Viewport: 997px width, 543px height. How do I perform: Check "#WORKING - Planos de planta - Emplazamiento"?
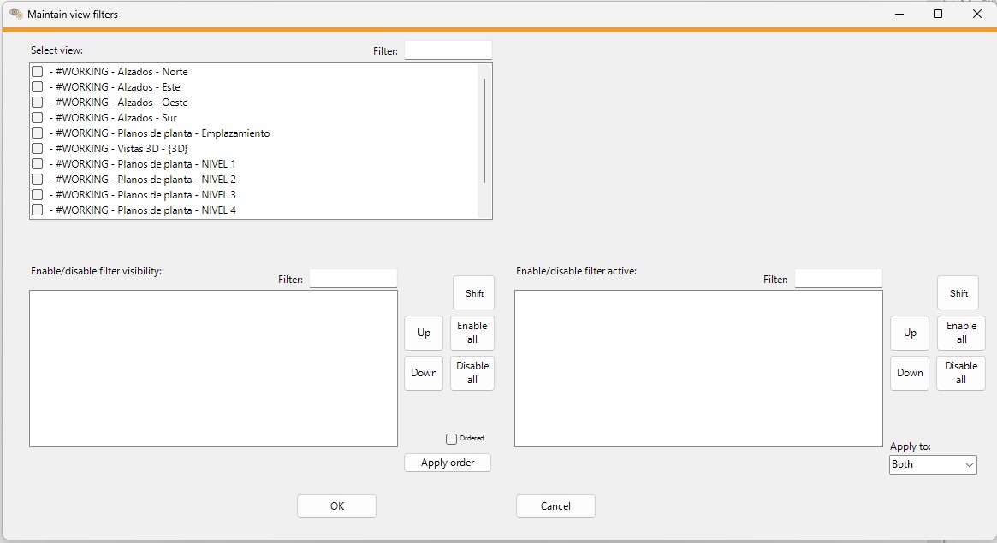36,133
